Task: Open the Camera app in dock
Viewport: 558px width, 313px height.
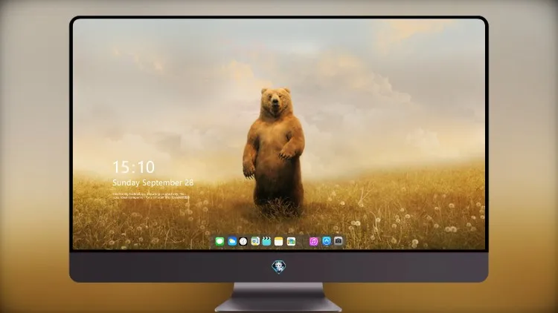Action: click(338, 241)
